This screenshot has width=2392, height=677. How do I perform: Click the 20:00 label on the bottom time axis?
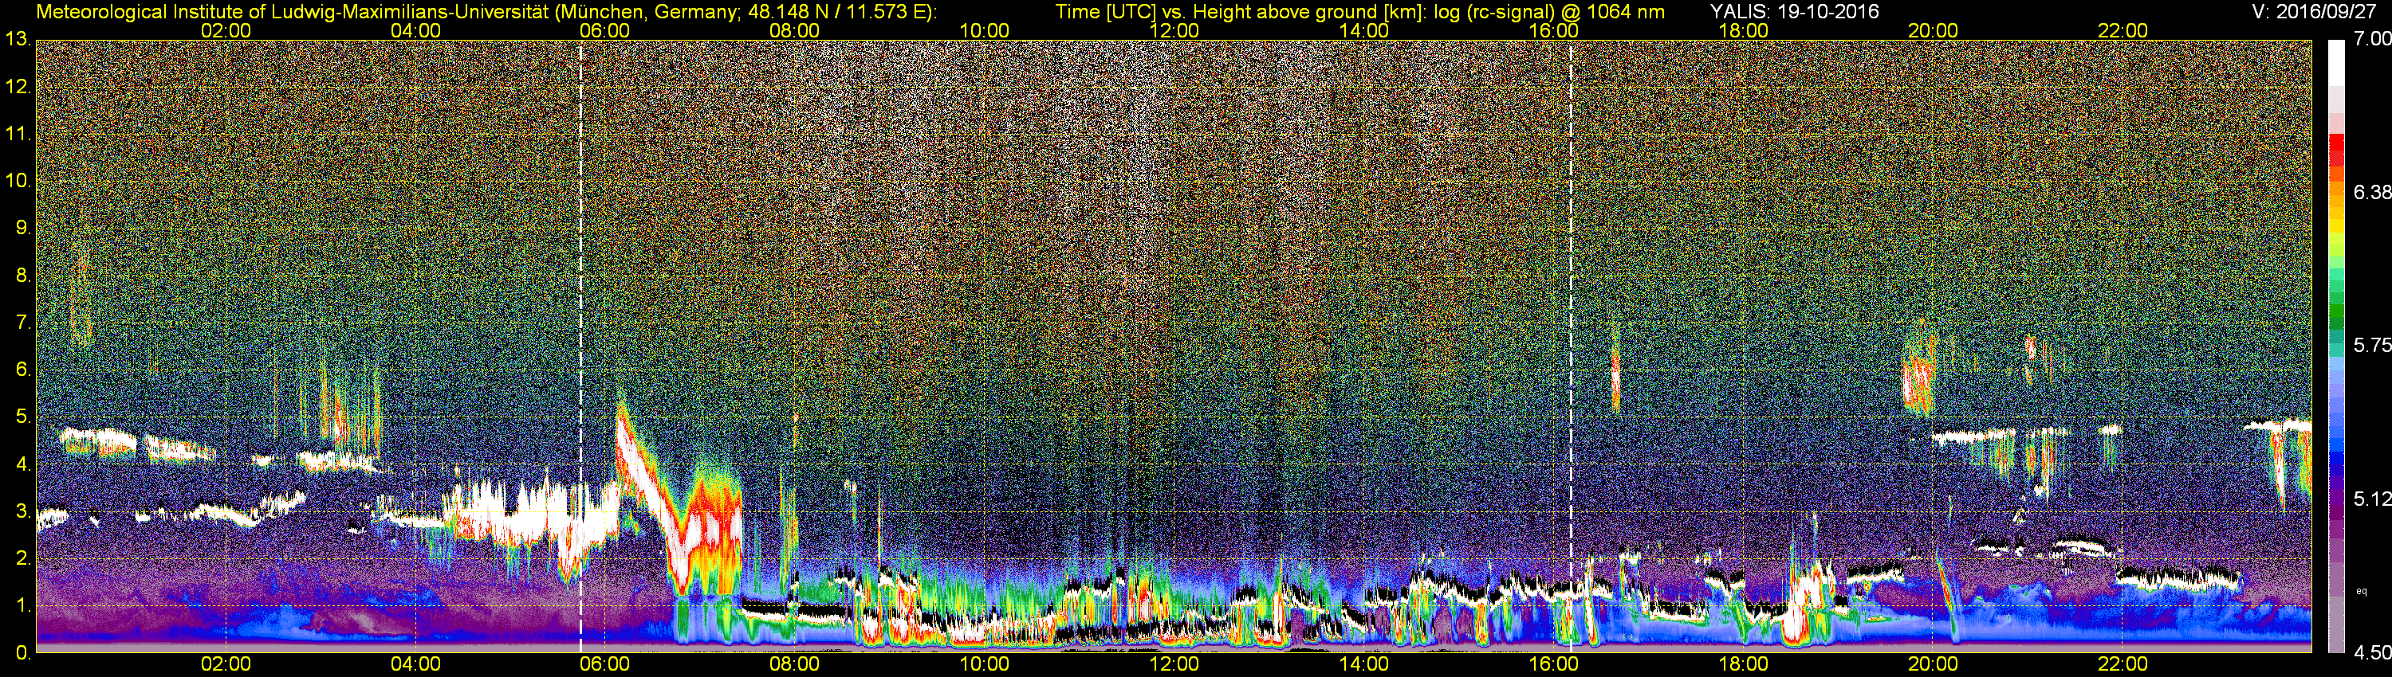click(1933, 664)
